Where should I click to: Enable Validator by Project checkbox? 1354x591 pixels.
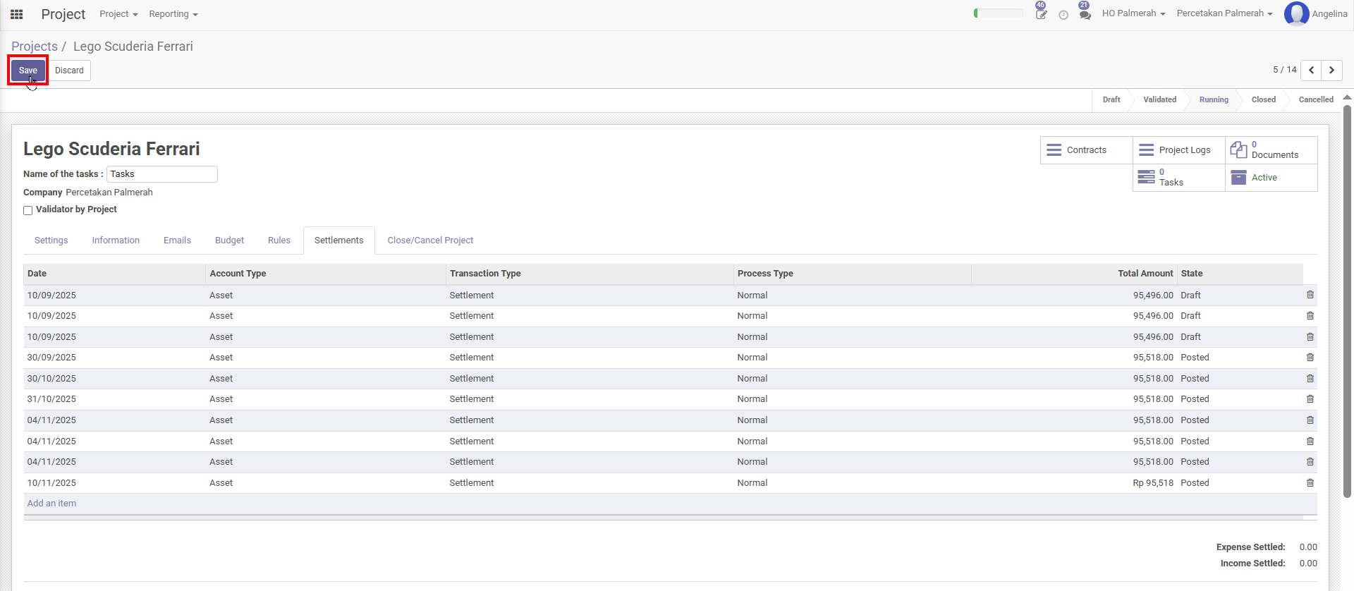(x=28, y=210)
